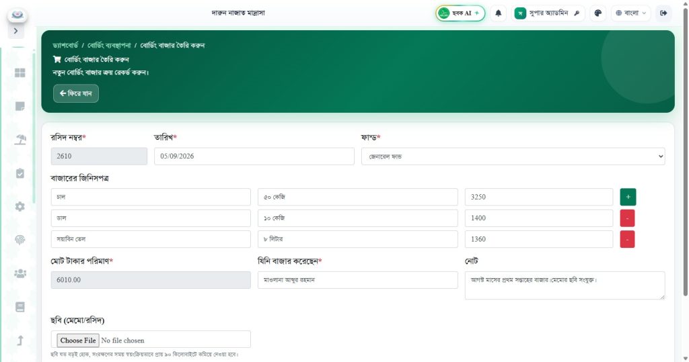Open the sticky note icon in sidebar

coord(20,106)
